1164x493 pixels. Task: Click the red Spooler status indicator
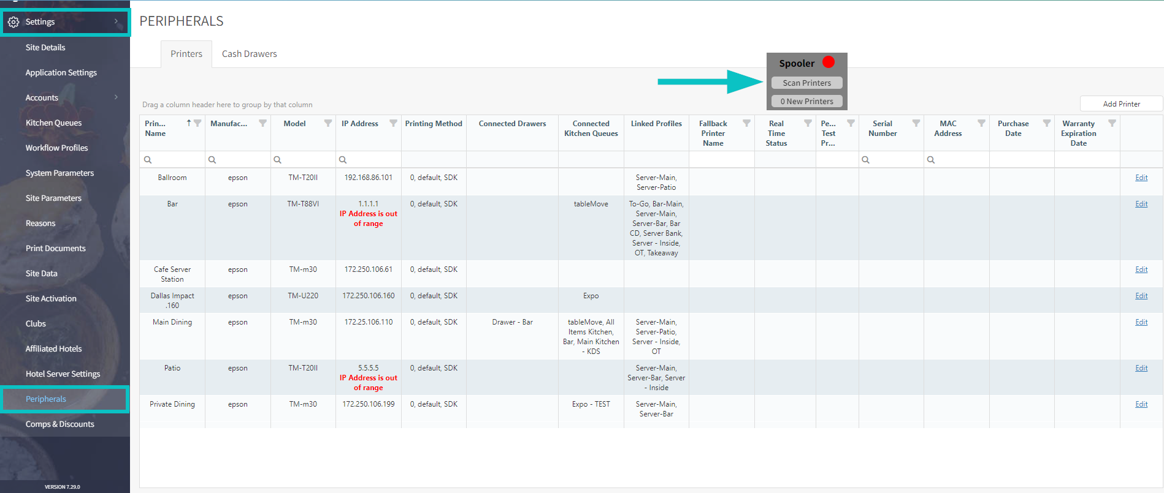pos(828,62)
